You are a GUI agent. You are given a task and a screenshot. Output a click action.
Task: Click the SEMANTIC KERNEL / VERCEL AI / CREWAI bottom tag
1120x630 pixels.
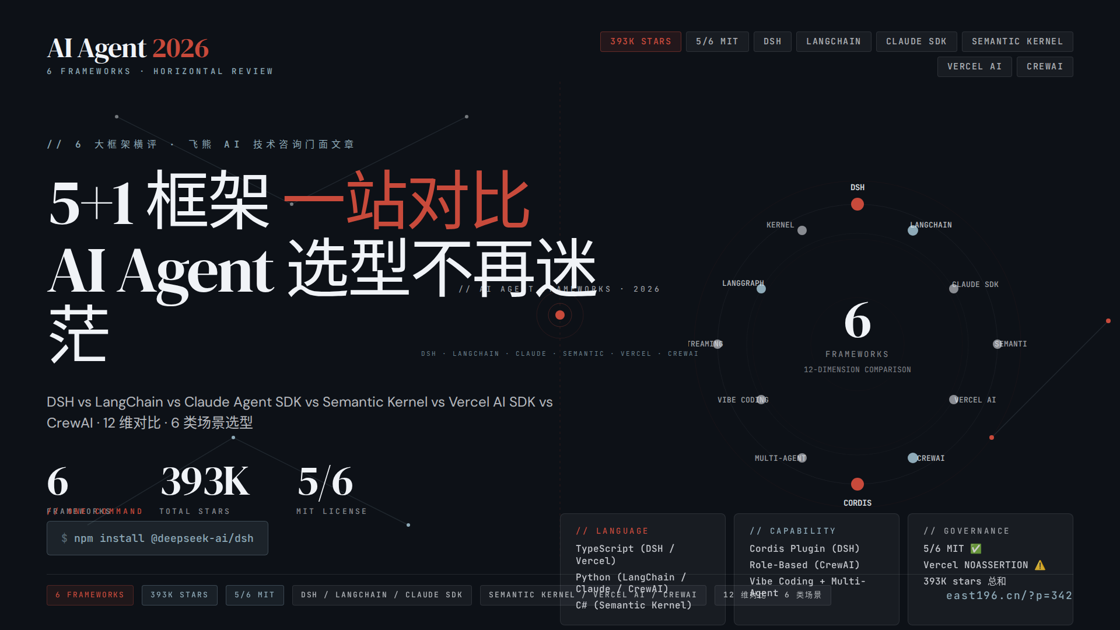tap(593, 595)
